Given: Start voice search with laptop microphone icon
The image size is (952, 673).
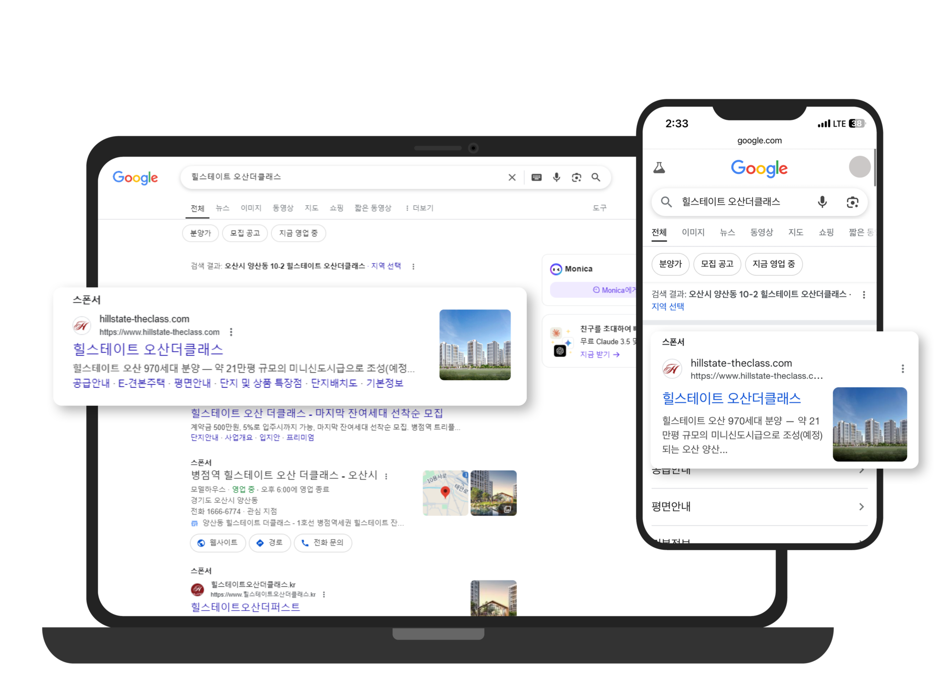Looking at the screenshot, I should [x=557, y=177].
